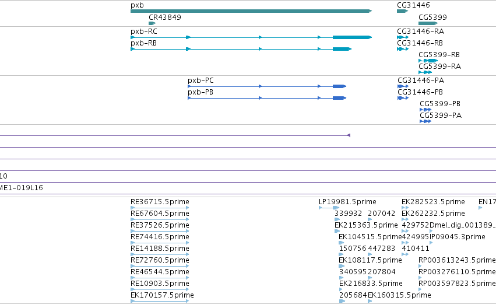Select the 207804 feature label
Image resolution: width=496 pixels, height=304 pixels.
(382, 272)
